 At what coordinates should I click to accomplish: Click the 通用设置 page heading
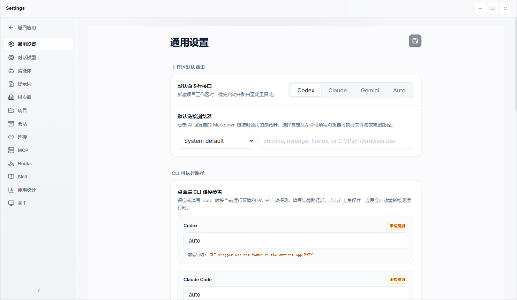pos(189,43)
